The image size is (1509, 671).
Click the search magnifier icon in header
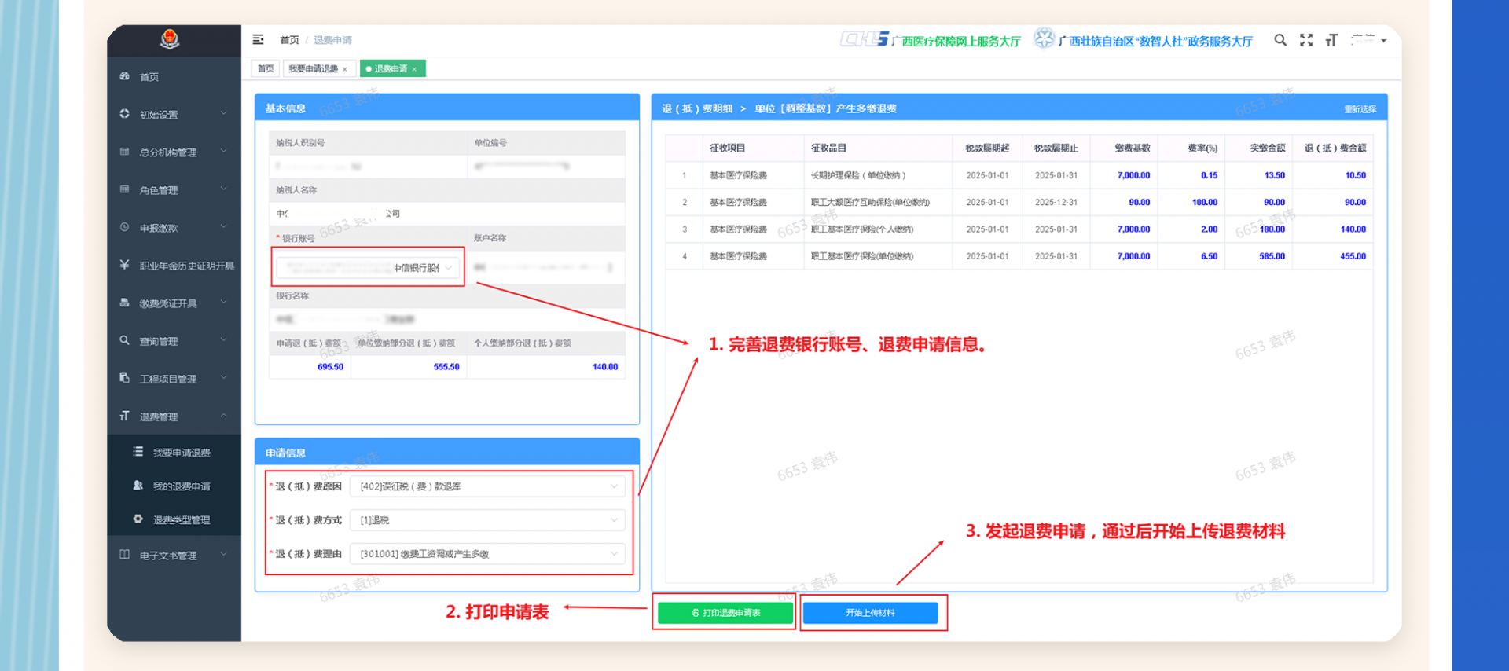tap(1280, 40)
